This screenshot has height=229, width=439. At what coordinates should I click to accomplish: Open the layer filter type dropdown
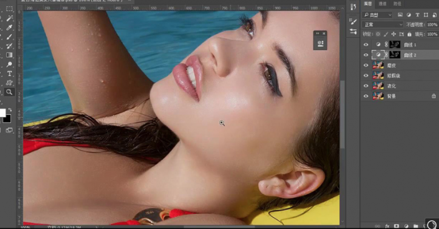coord(377,15)
